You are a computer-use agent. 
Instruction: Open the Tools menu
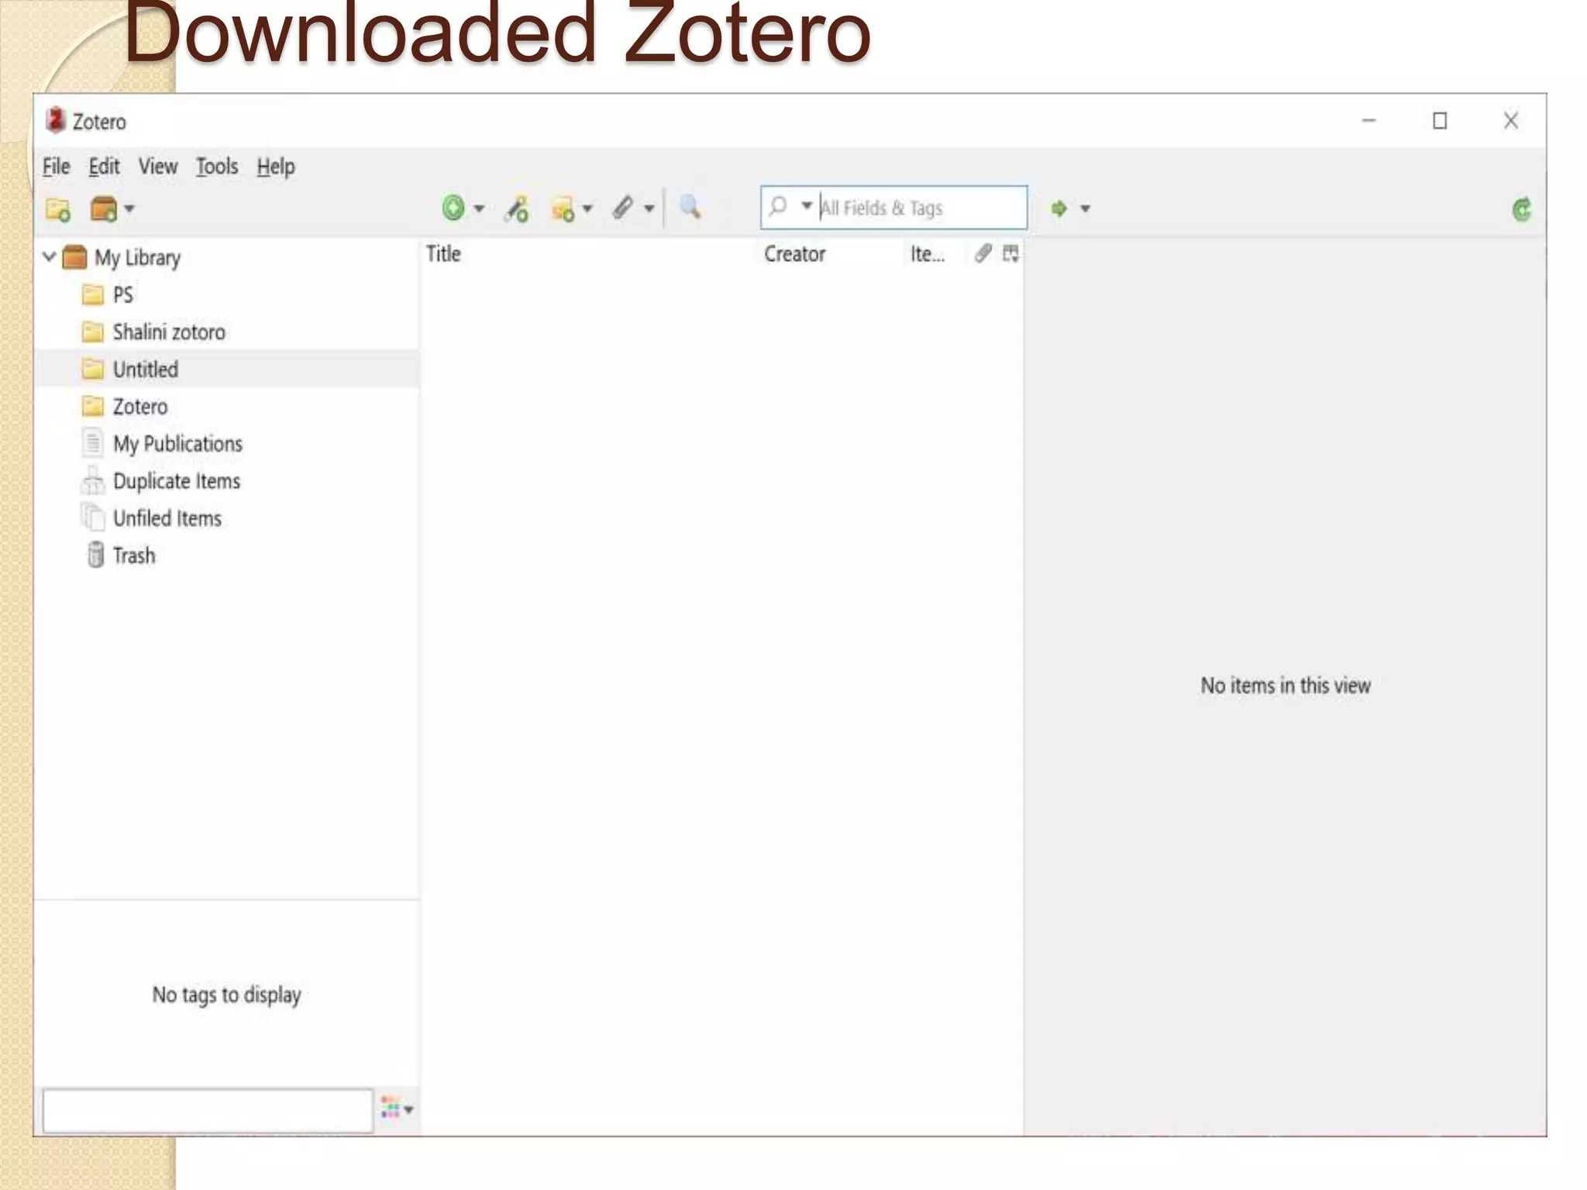click(x=217, y=167)
